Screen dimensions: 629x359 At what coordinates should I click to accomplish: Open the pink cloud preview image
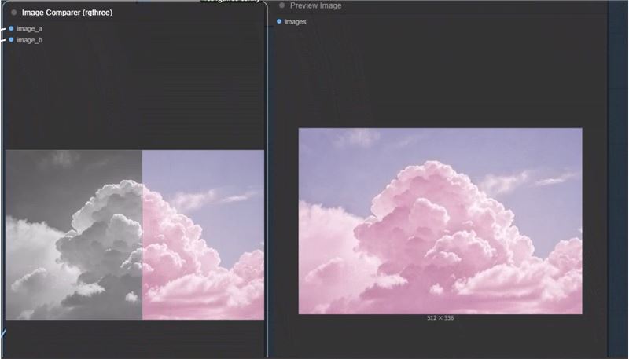[440, 220]
